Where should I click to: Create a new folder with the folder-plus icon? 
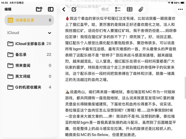[x=39, y=9]
